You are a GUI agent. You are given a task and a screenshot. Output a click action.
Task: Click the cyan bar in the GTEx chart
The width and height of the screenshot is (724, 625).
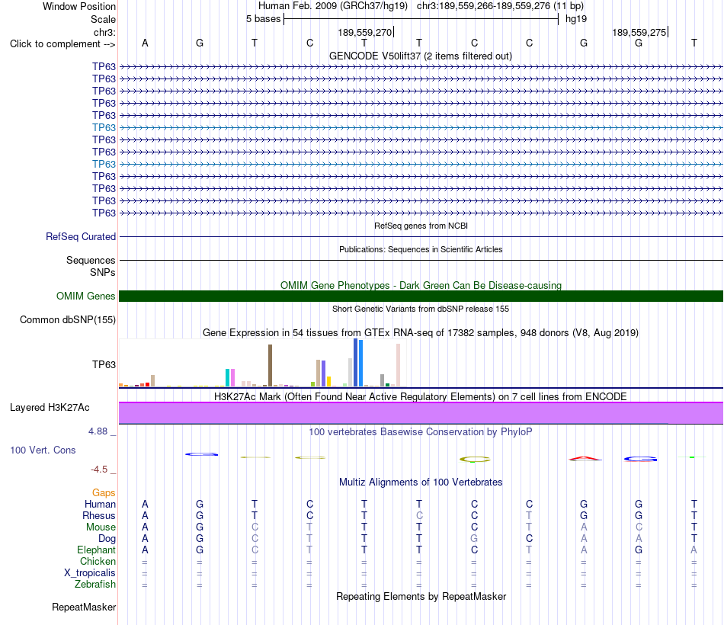228,377
